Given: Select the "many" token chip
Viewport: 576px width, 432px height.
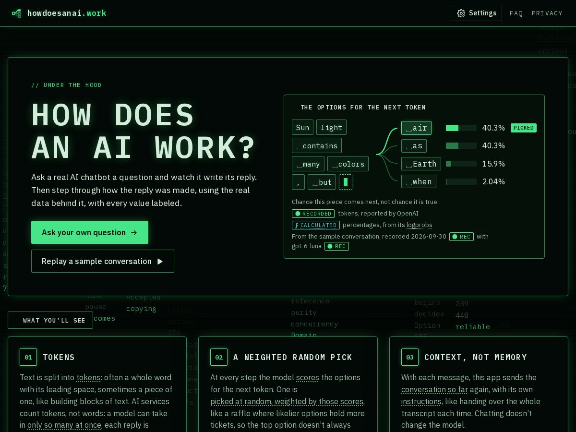Looking at the screenshot, I should (x=308, y=164).
